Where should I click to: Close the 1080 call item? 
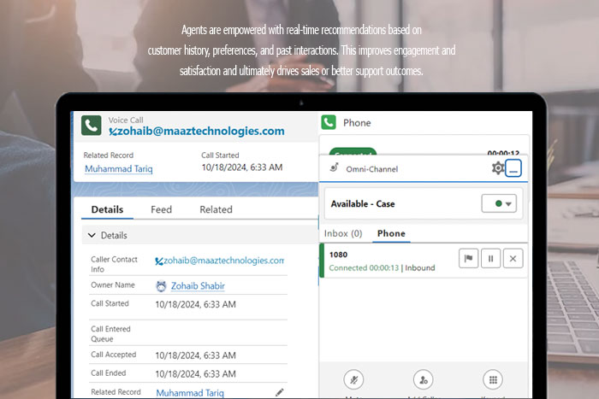pyautogui.click(x=513, y=259)
